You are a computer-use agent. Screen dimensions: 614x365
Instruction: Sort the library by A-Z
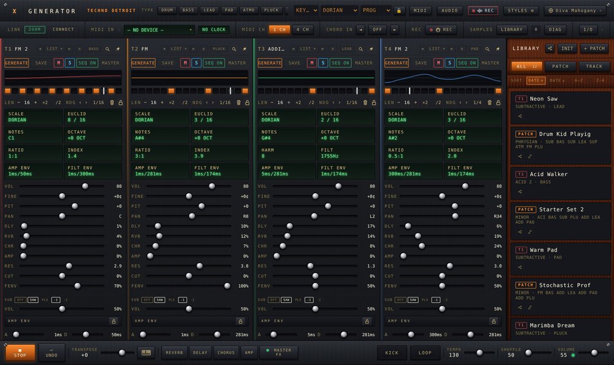click(578, 80)
